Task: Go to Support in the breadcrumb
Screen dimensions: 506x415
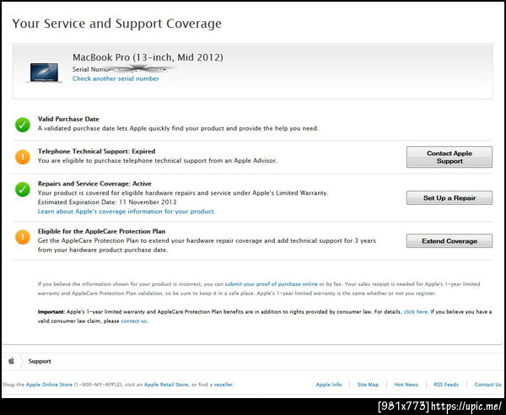Action: pos(40,361)
